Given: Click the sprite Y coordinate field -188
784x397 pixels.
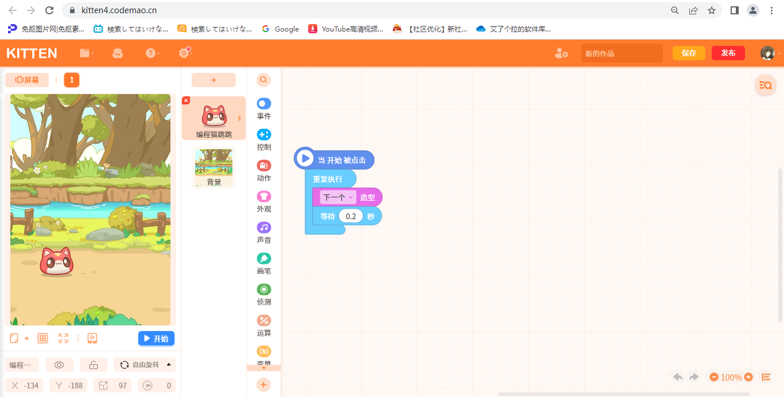Looking at the screenshot, I should (68, 386).
